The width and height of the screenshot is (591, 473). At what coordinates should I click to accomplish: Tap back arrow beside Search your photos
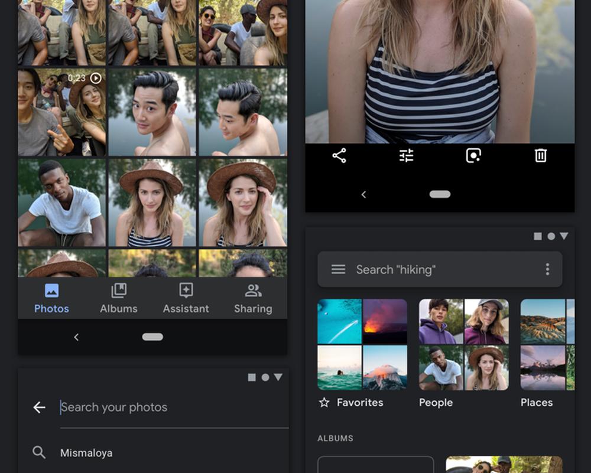[40, 407]
